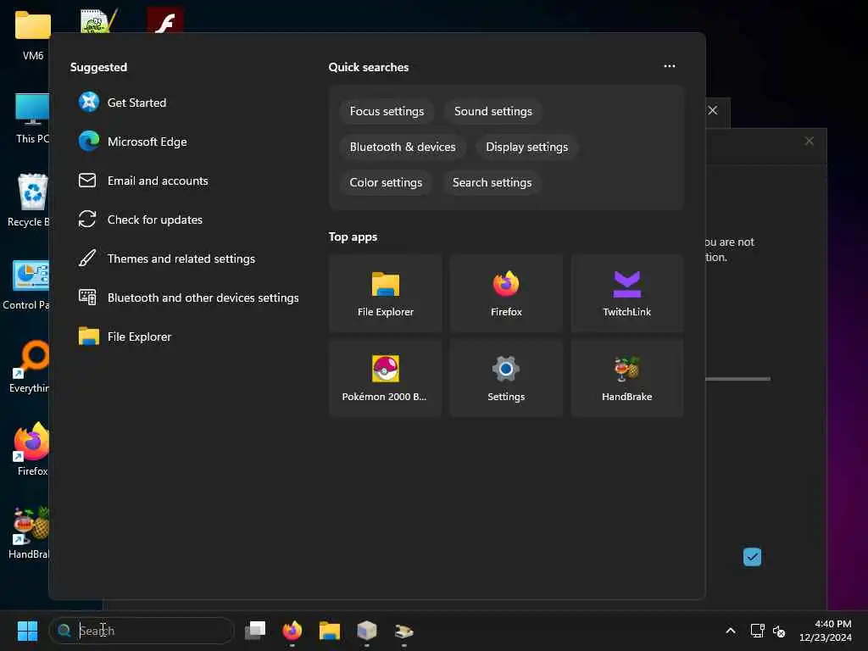Select Check for updates suggestion

[x=140, y=220]
